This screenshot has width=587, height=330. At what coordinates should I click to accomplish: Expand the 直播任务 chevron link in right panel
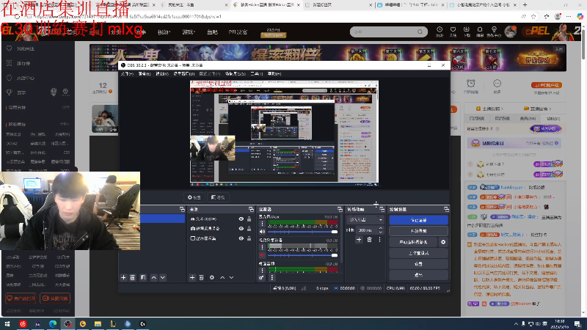coord(537,109)
